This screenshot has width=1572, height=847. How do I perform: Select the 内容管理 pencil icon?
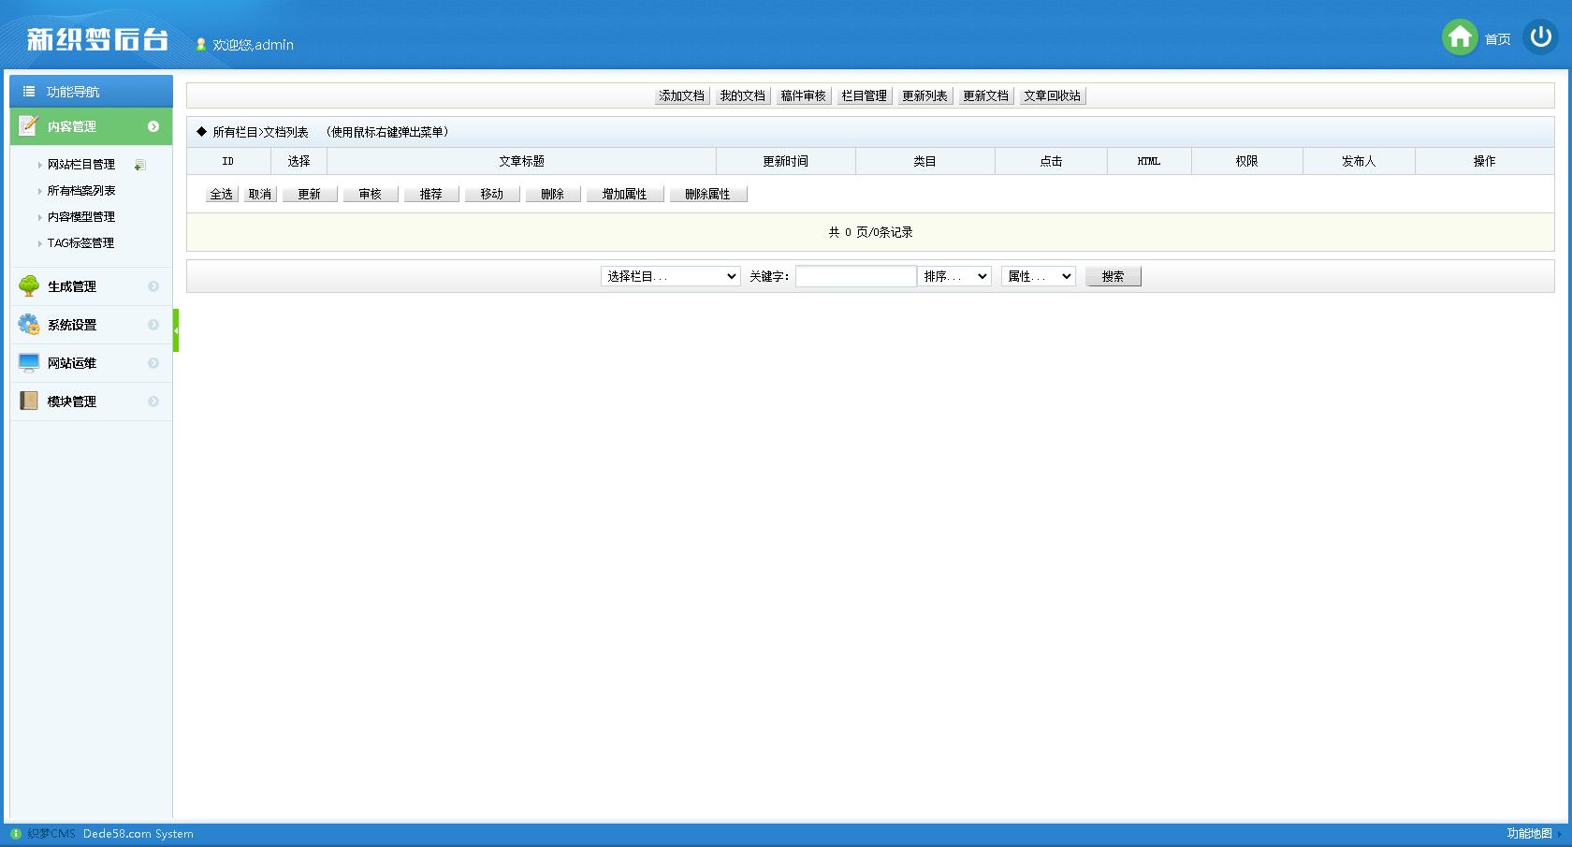27,125
